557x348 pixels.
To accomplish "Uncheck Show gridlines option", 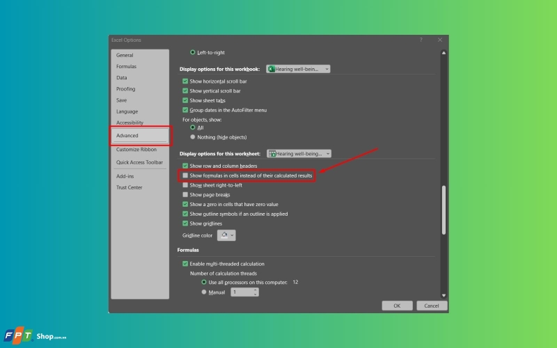I will 185,223.
